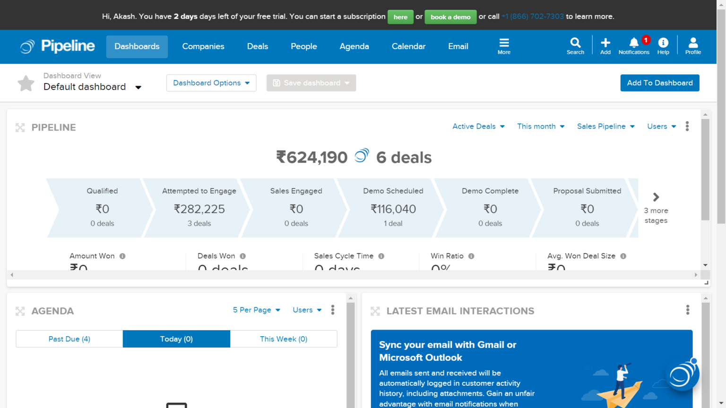Image resolution: width=726 pixels, height=408 pixels.
Task: Switch to the Past Due (4) tab
Action: click(69, 339)
